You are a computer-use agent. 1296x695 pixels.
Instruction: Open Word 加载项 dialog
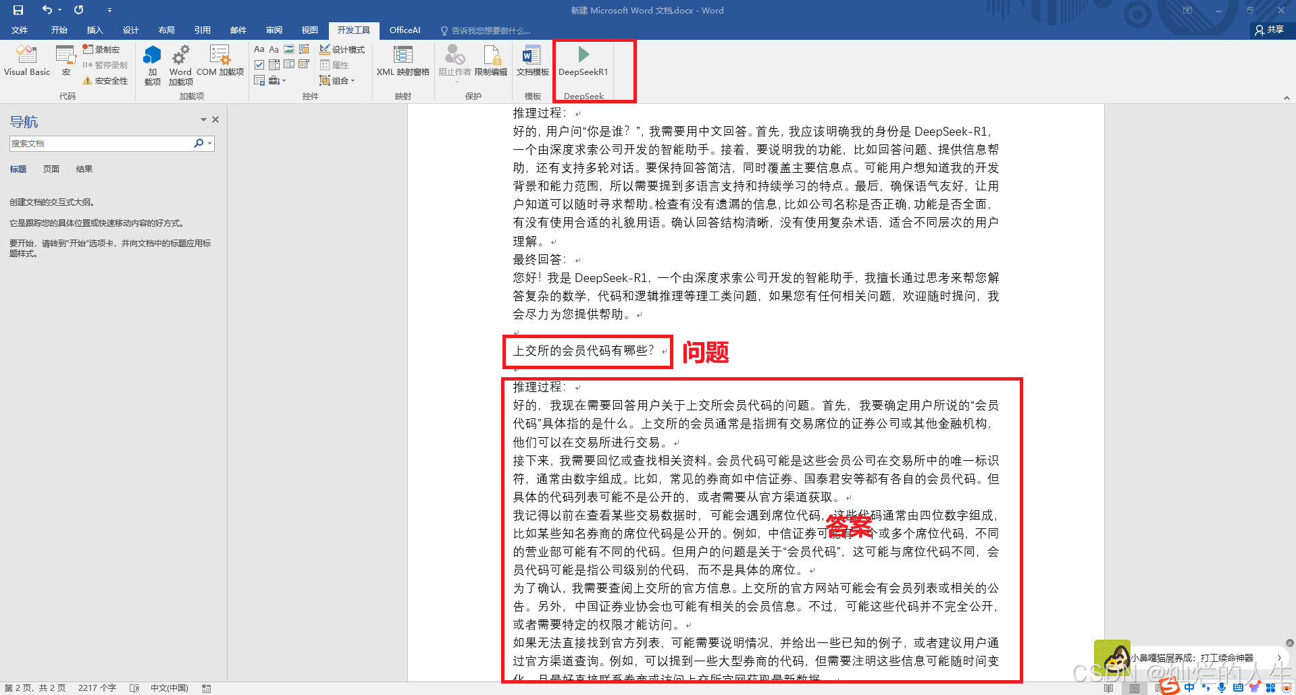click(180, 65)
